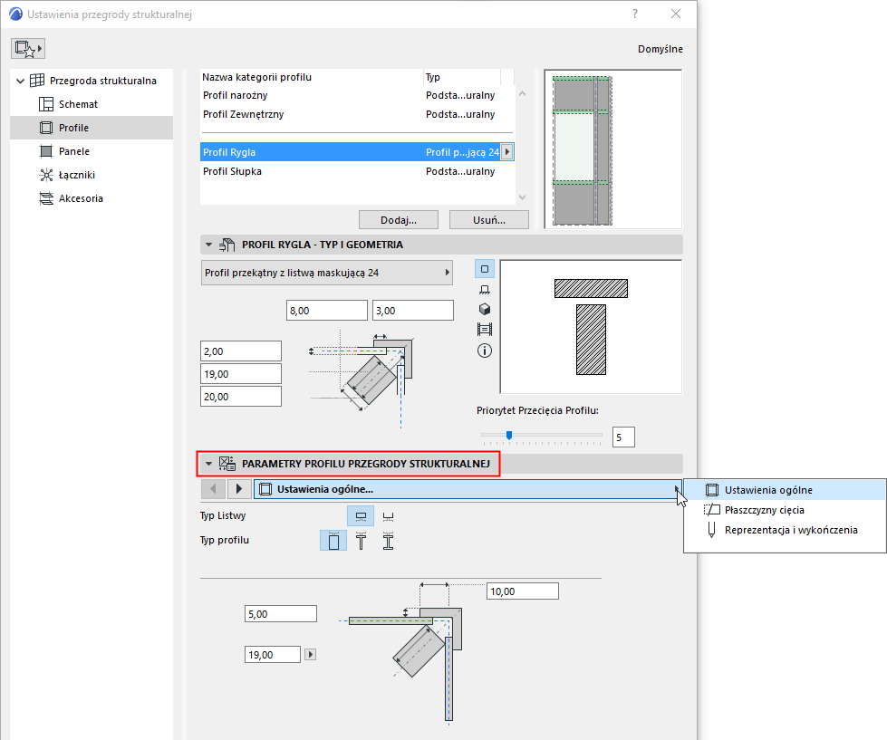Select the Profil narożny row

tap(357, 95)
